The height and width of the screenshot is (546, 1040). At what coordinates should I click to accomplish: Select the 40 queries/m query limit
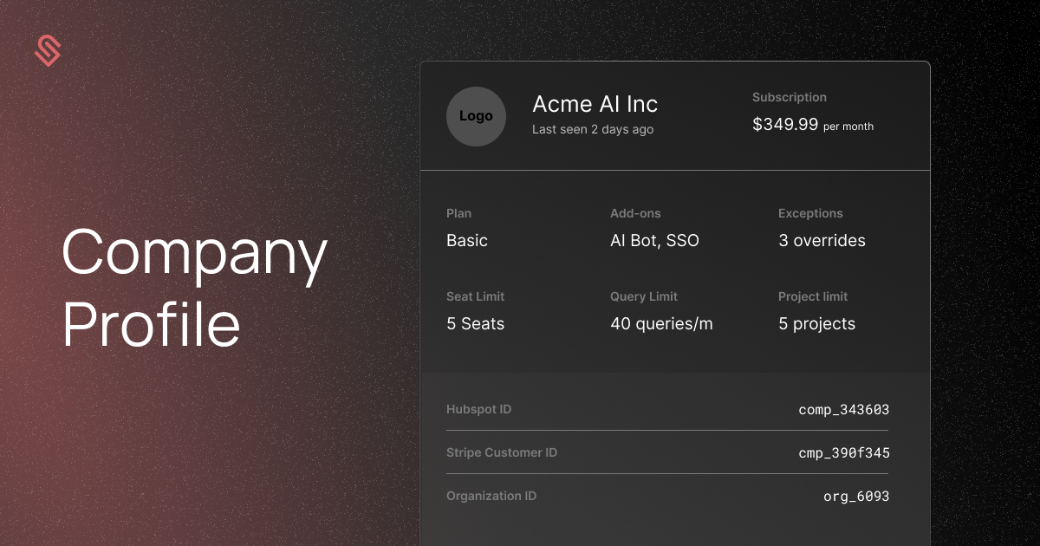(661, 323)
